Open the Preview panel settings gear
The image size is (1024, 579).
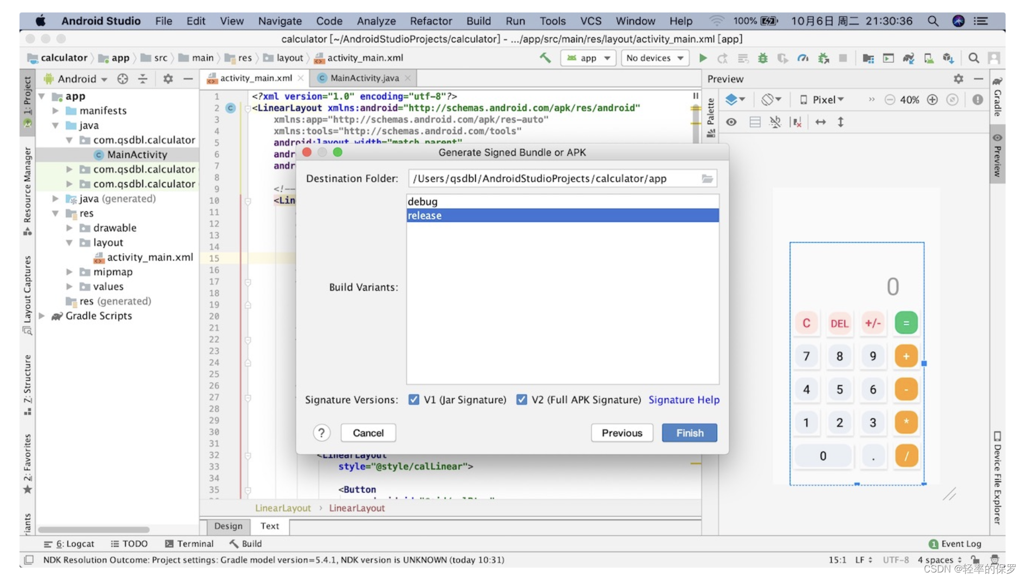coord(958,79)
